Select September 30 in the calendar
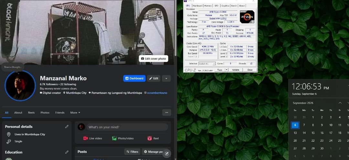 (x=322, y=148)
